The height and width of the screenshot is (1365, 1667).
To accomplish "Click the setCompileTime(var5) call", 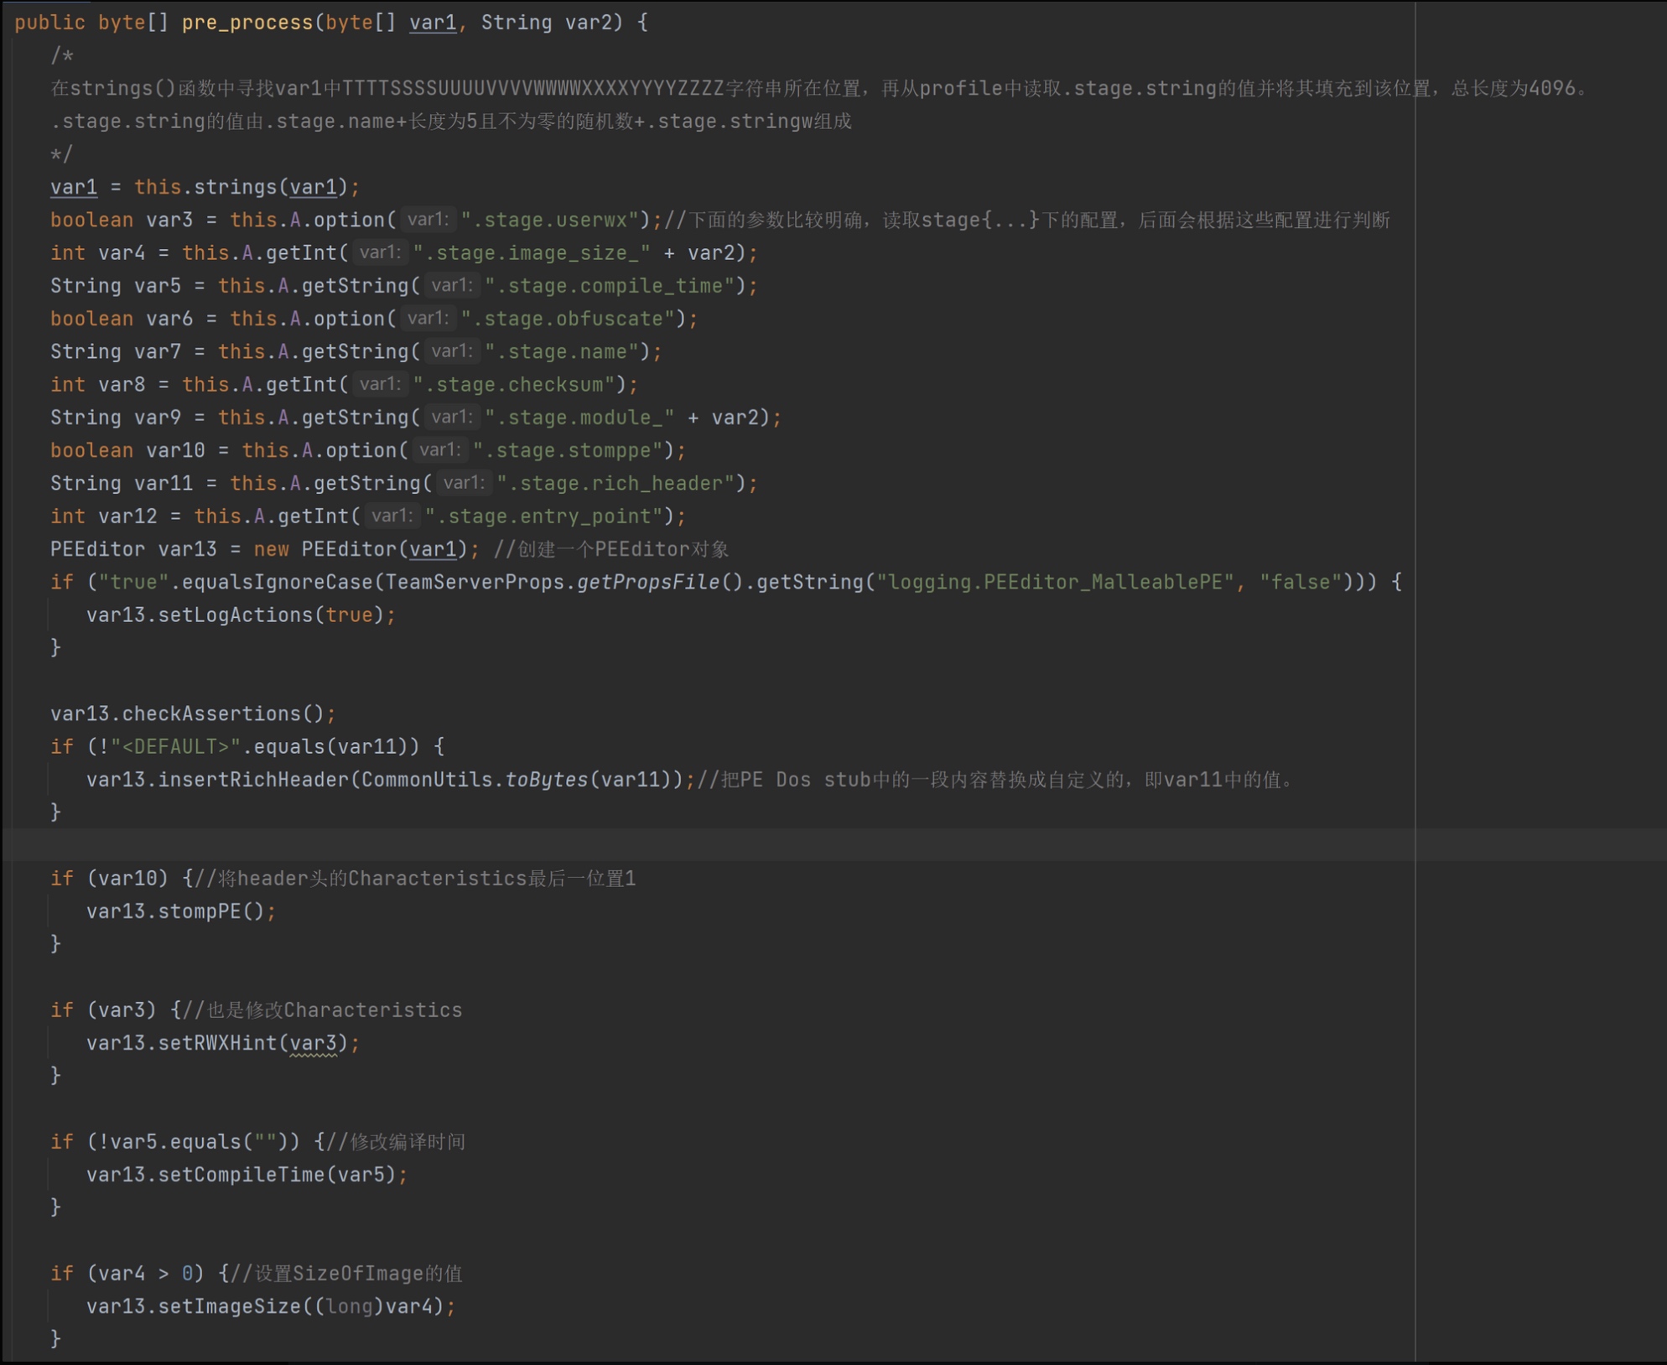I will 275,1175.
